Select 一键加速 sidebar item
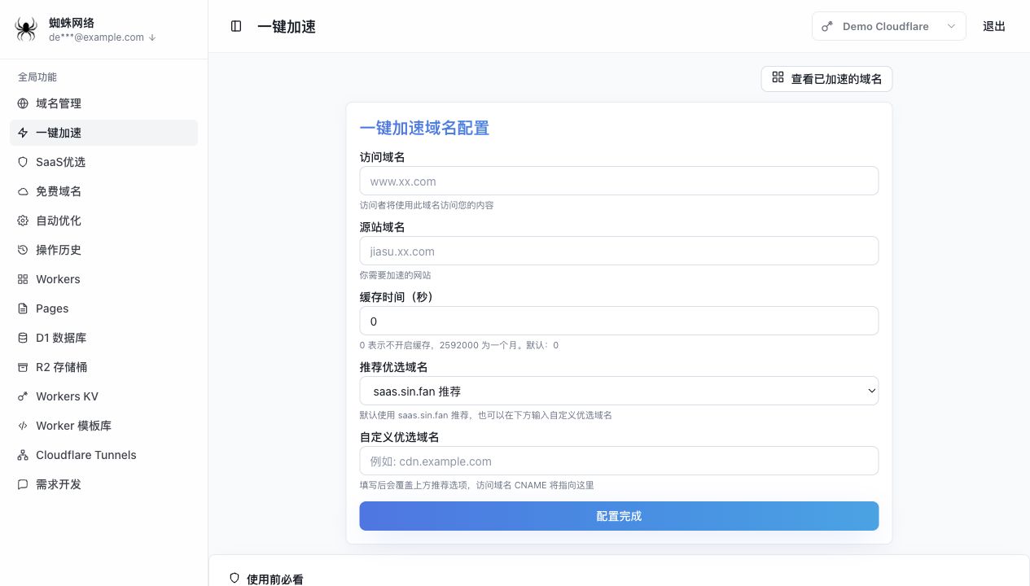 click(x=103, y=133)
